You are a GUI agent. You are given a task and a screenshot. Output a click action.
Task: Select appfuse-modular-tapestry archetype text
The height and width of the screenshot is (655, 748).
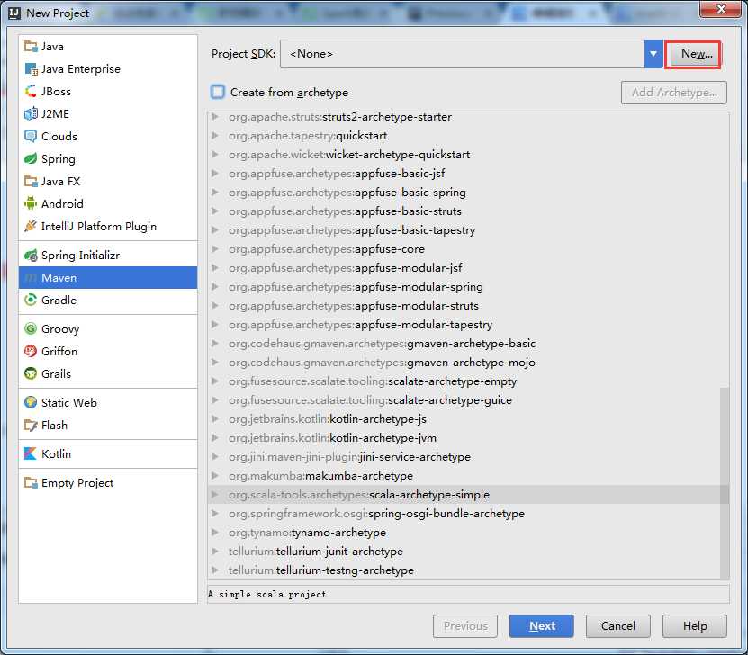424,325
